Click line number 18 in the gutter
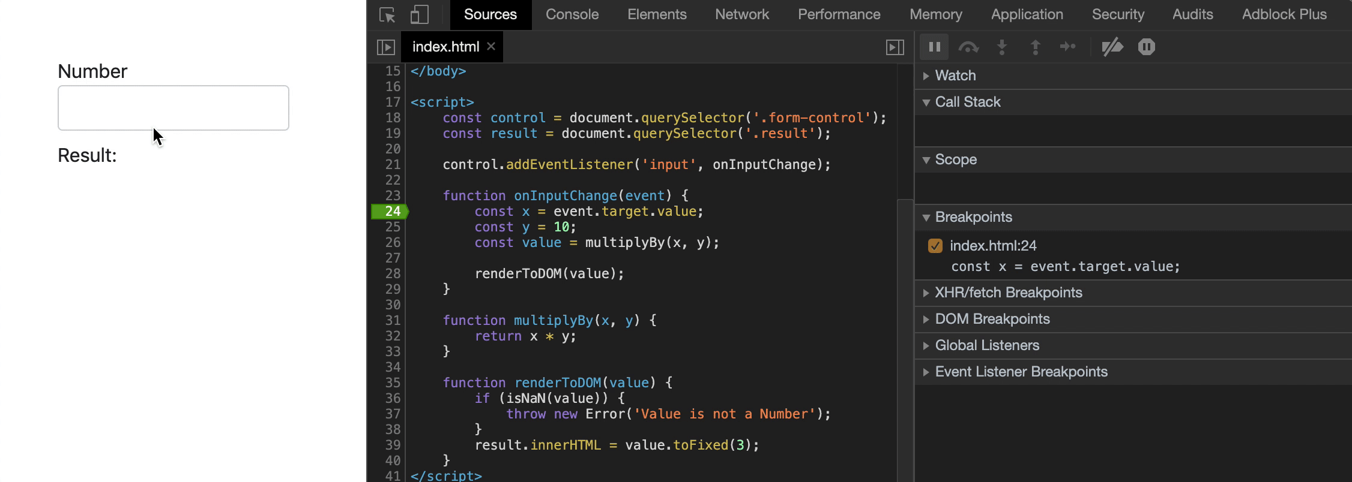 pos(393,118)
